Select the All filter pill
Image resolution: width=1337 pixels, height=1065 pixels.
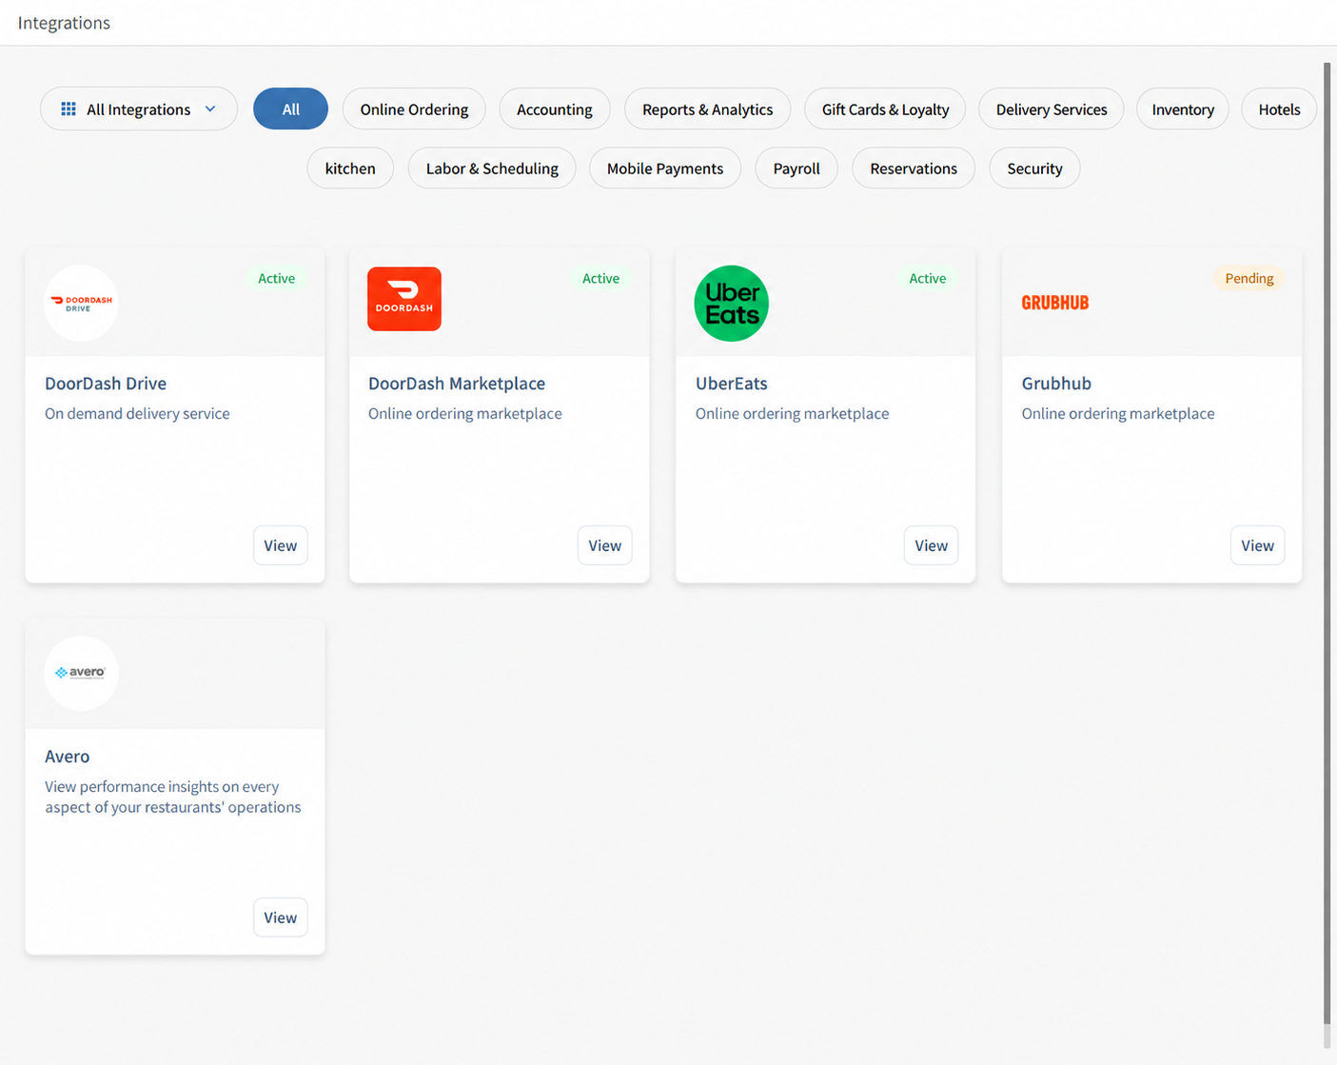point(290,108)
